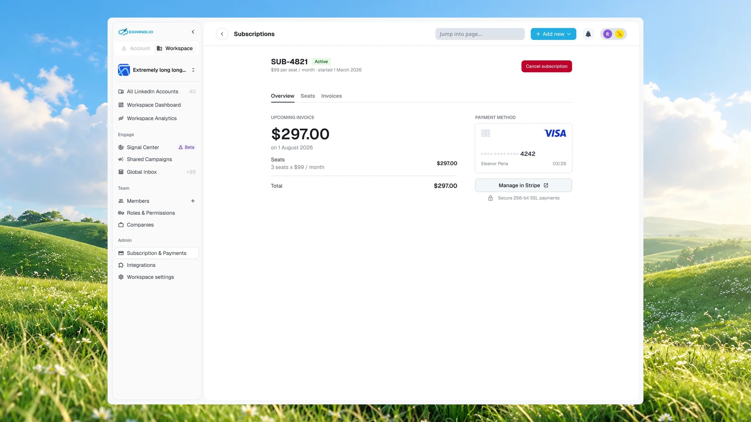The image size is (751, 422).
Task: Click the Expandi.io logo
Action: click(x=135, y=32)
